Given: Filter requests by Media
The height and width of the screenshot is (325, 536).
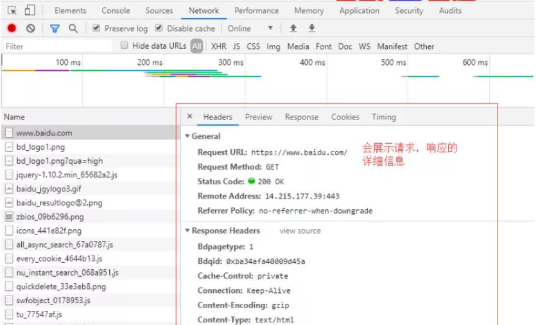Looking at the screenshot, I should (298, 46).
